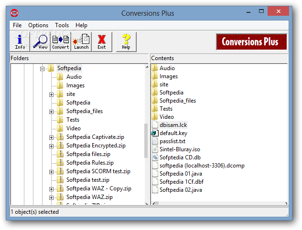Click the Contents horizontal scroll left arrow
302x230 pixels.
154,203
